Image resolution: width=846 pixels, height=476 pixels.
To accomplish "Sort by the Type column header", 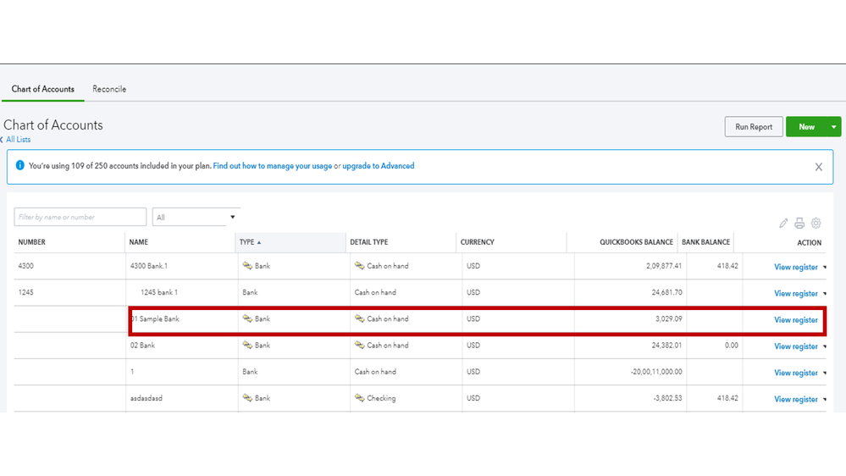I will point(247,242).
